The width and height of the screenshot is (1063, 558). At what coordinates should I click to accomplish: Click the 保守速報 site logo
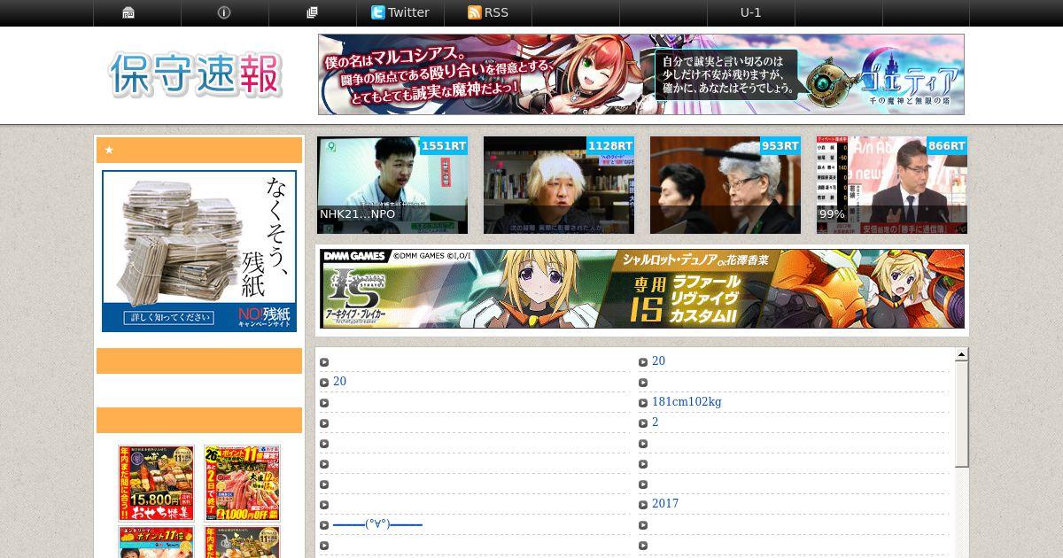[x=196, y=74]
